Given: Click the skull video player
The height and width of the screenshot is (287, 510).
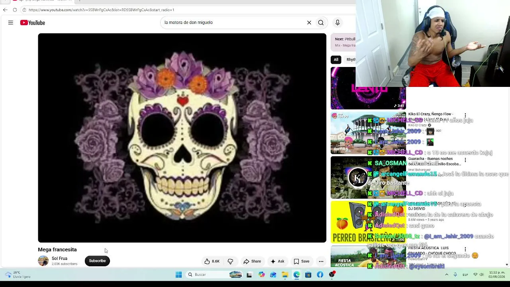Looking at the screenshot, I should tap(182, 138).
